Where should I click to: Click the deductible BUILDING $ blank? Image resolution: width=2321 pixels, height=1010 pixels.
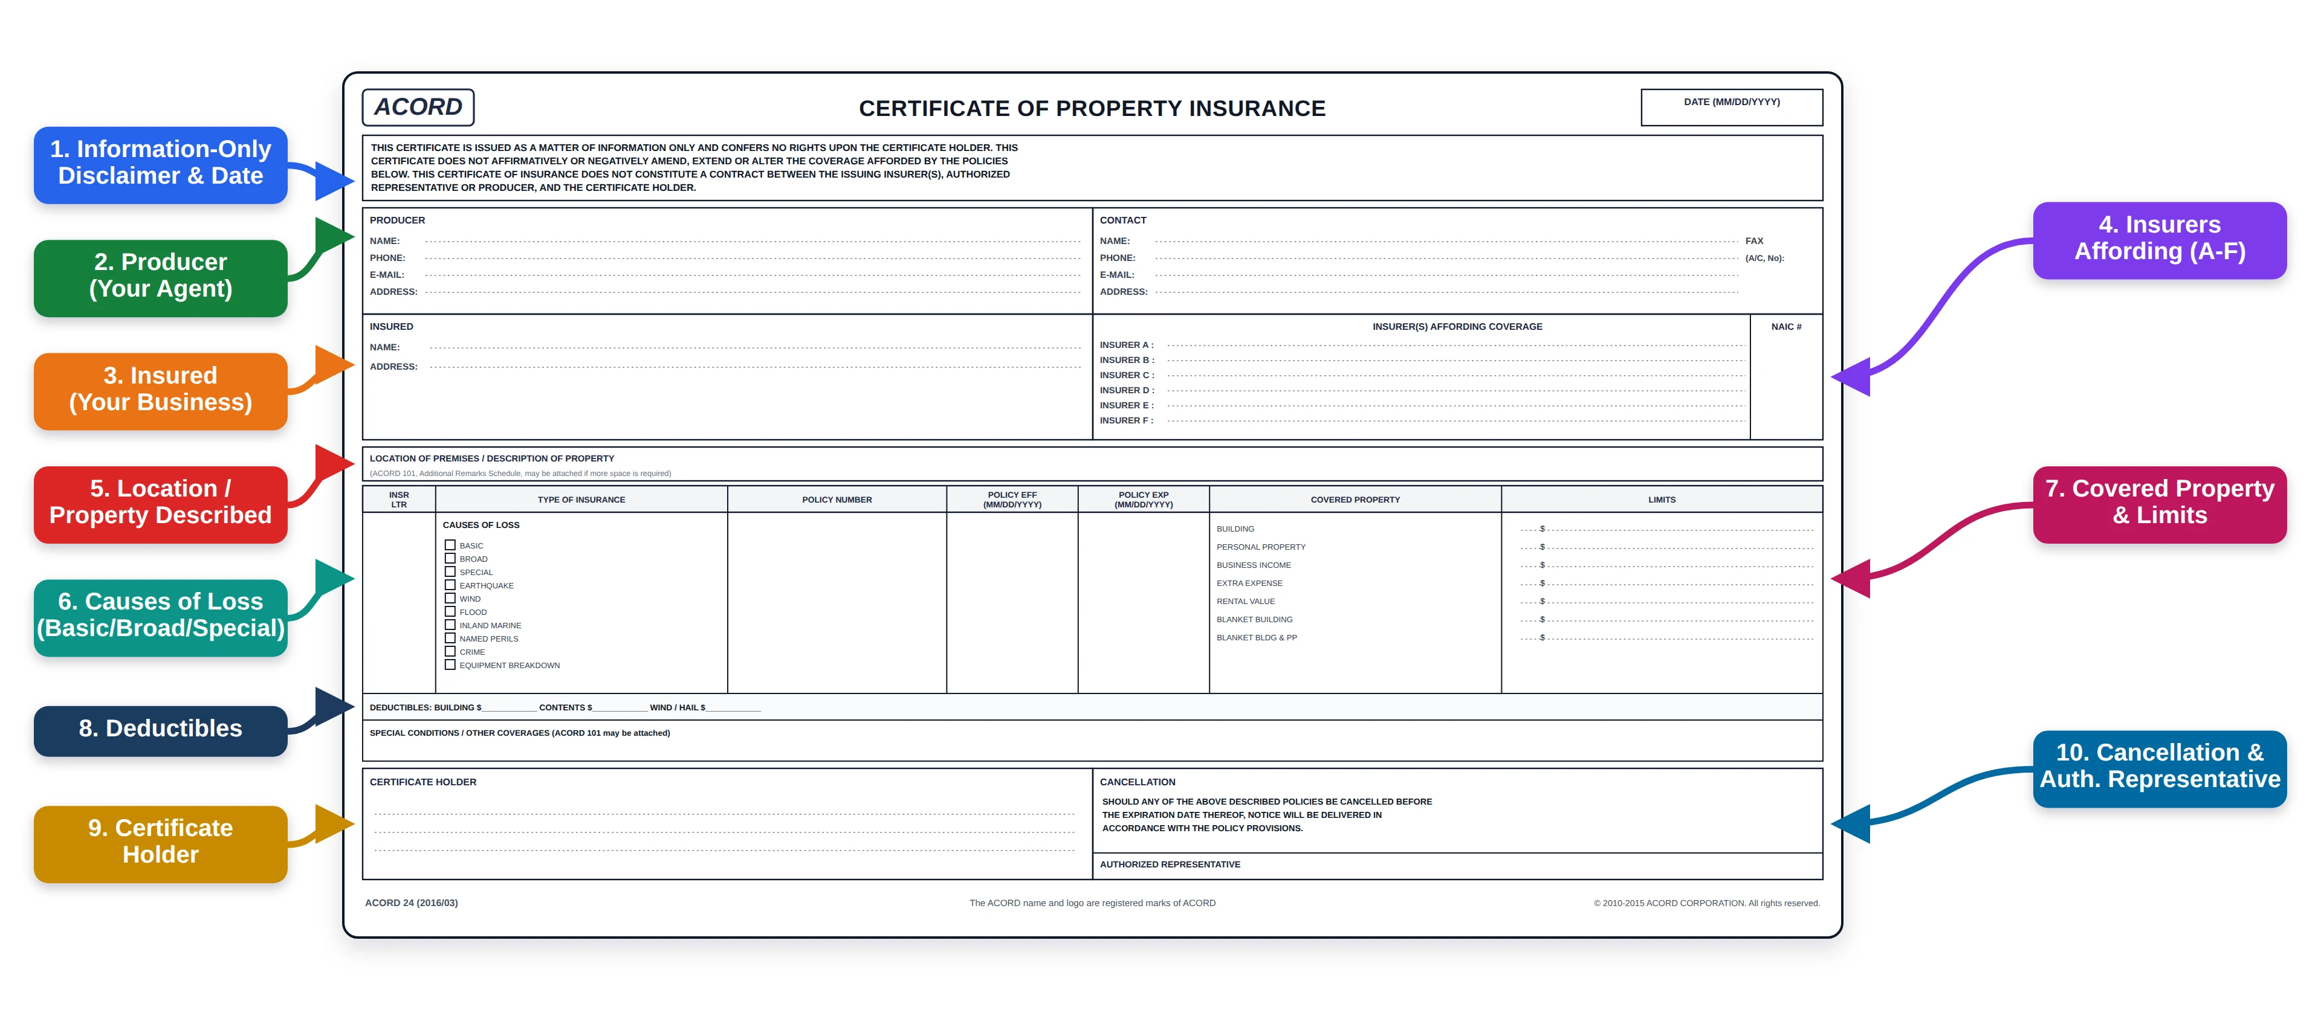pos(509,707)
